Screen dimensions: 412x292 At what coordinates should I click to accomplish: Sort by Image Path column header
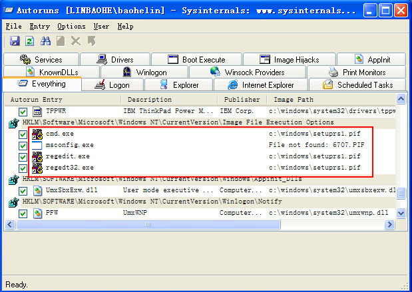tap(331, 100)
